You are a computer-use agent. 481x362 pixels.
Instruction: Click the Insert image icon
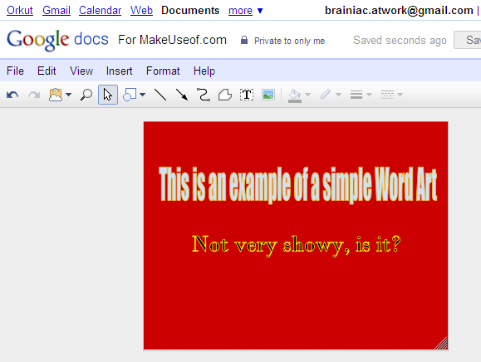point(268,95)
